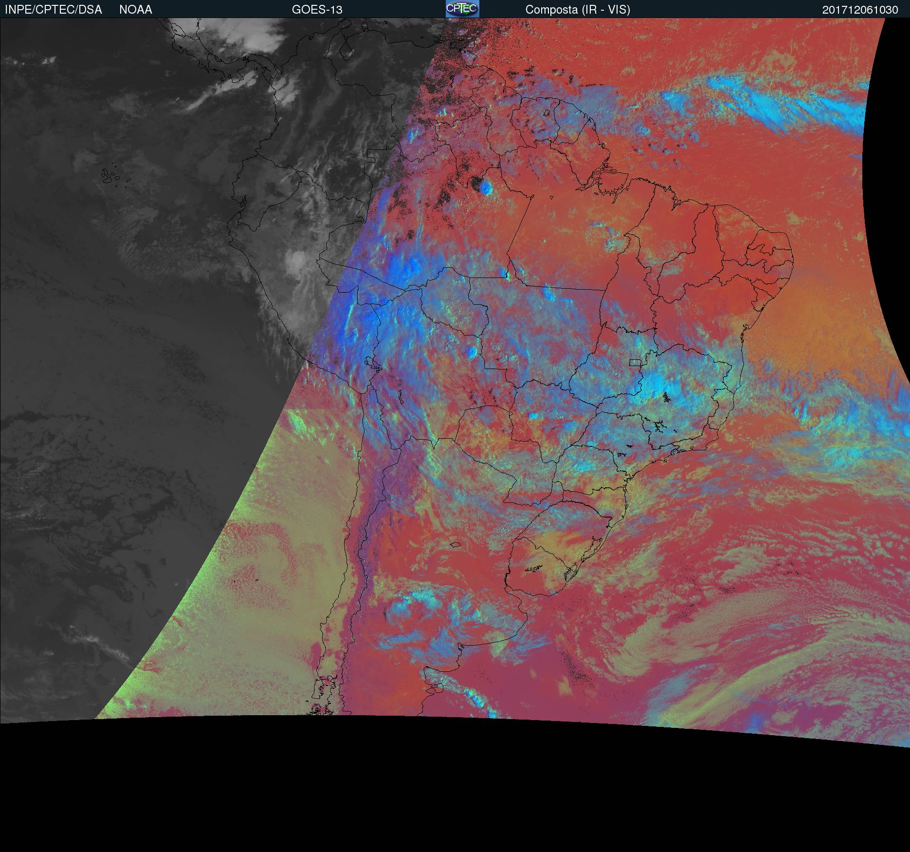Select the Composta (IR - VIS) title
910x852 pixels.
click(x=578, y=10)
